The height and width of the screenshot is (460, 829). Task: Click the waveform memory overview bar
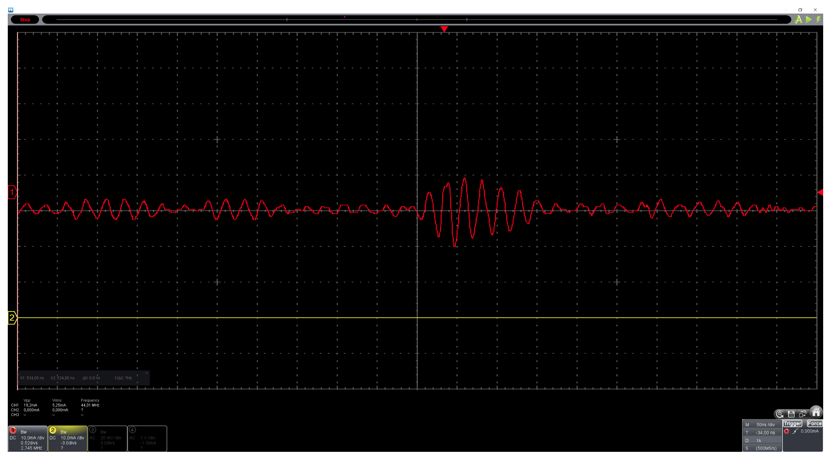click(x=416, y=19)
